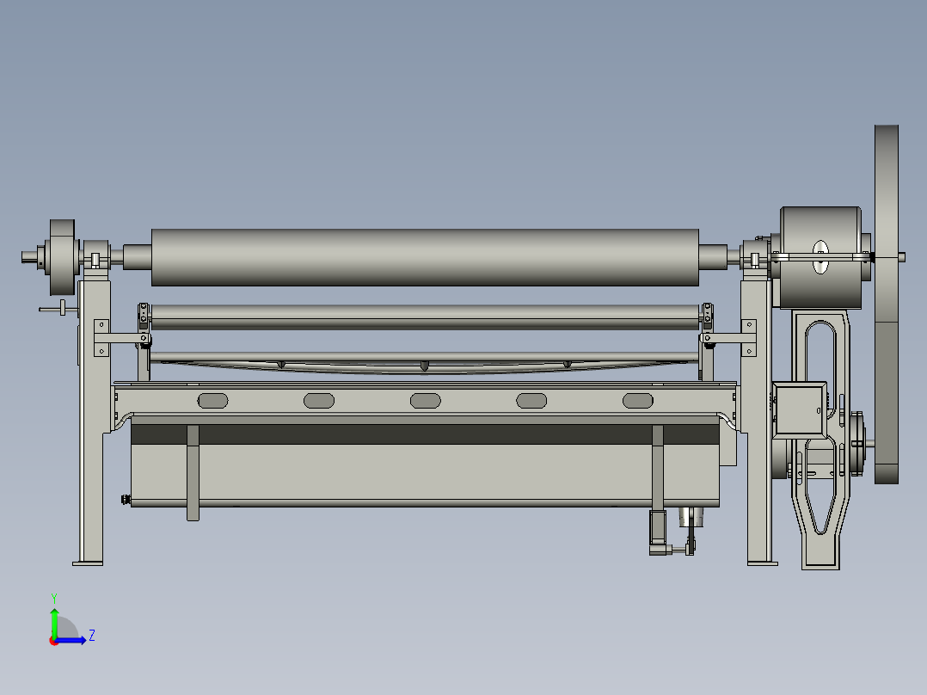Select the red origin point of the triad

coord(53,642)
